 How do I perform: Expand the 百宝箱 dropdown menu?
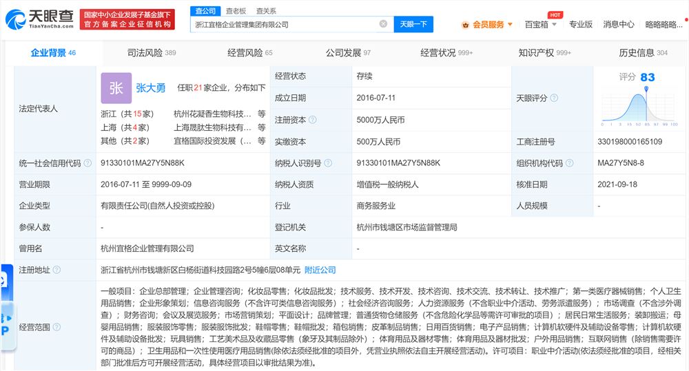pyautogui.click(x=541, y=24)
